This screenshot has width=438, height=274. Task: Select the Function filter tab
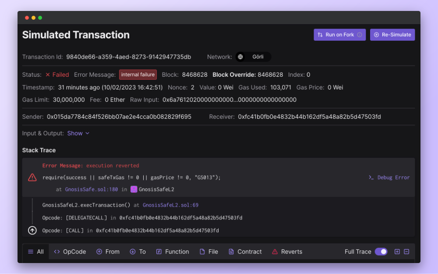click(173, 252)
